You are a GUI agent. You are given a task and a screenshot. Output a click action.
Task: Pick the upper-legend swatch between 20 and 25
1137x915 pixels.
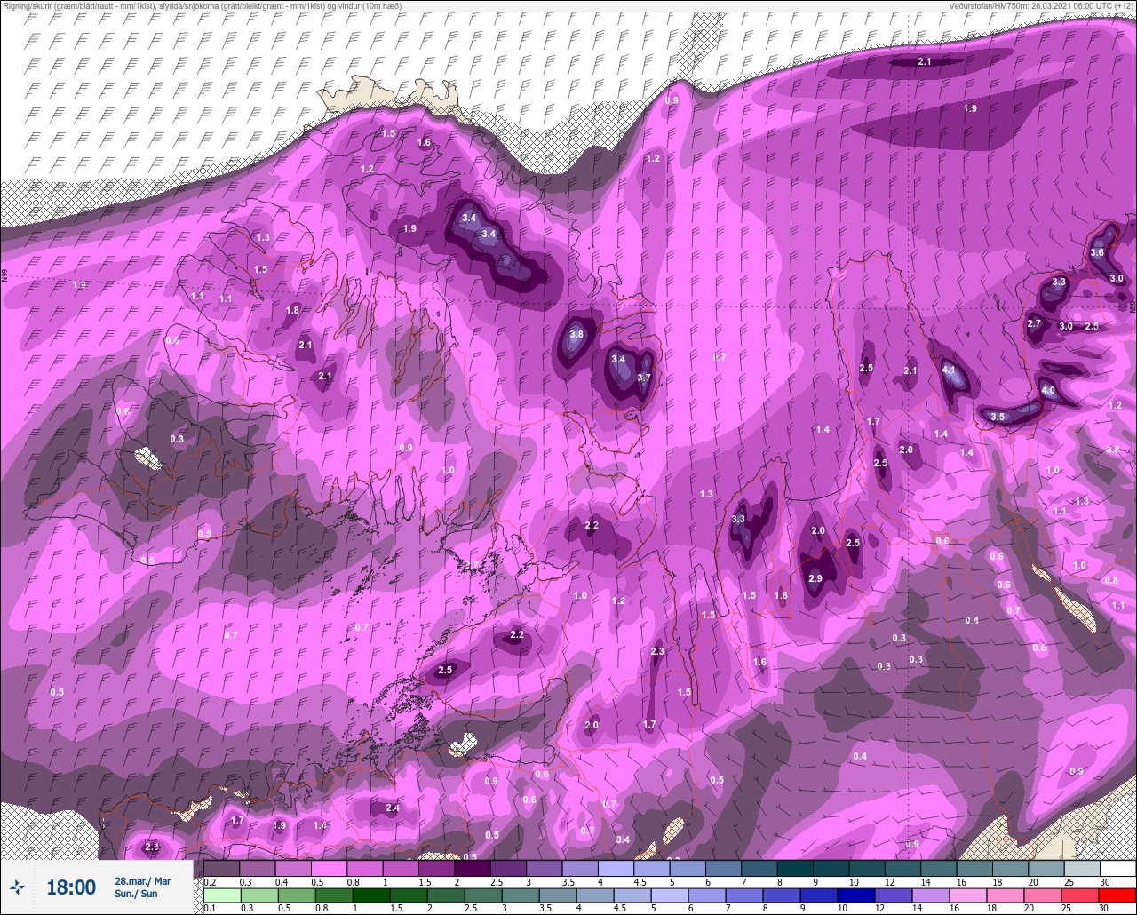pos(1046,868)
